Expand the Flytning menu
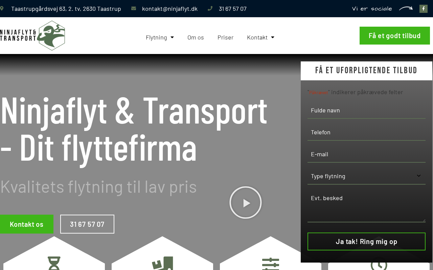Image resolution: width=433 pixels, height=270 pixels. [x=160, y=37]
